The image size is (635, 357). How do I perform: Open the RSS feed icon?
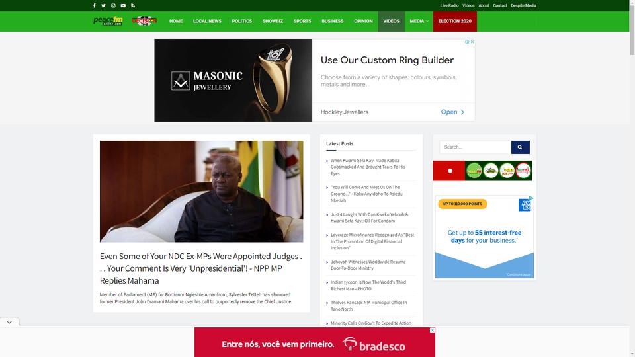coord(133,6)
